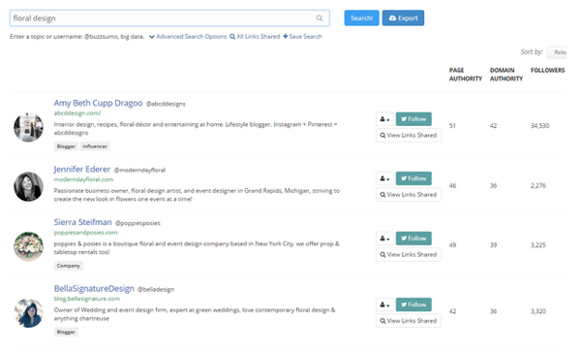
Task: Click the @poppiesposies handle
Action: [x=138, y=223]
